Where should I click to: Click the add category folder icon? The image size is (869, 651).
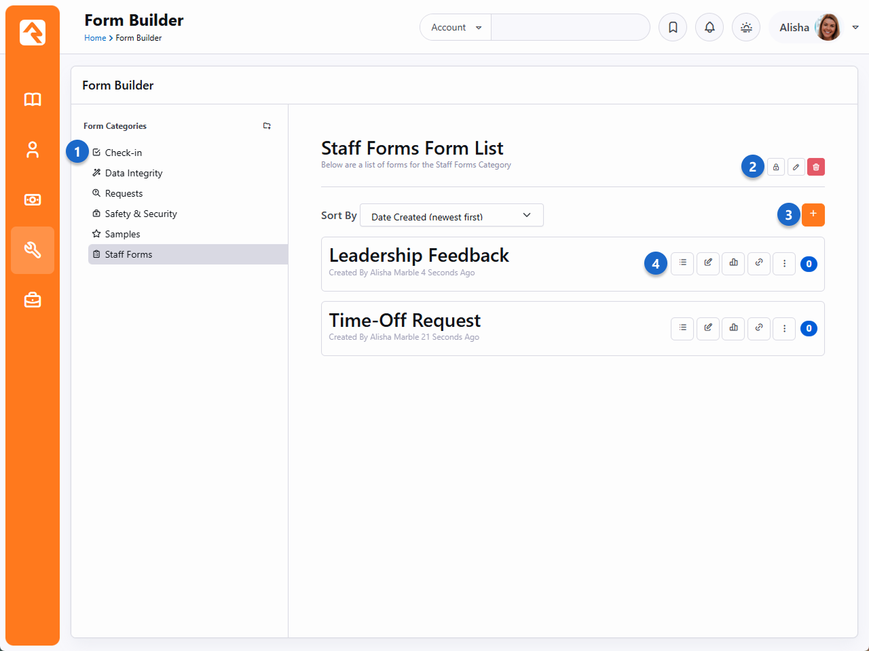click(267, 126)
